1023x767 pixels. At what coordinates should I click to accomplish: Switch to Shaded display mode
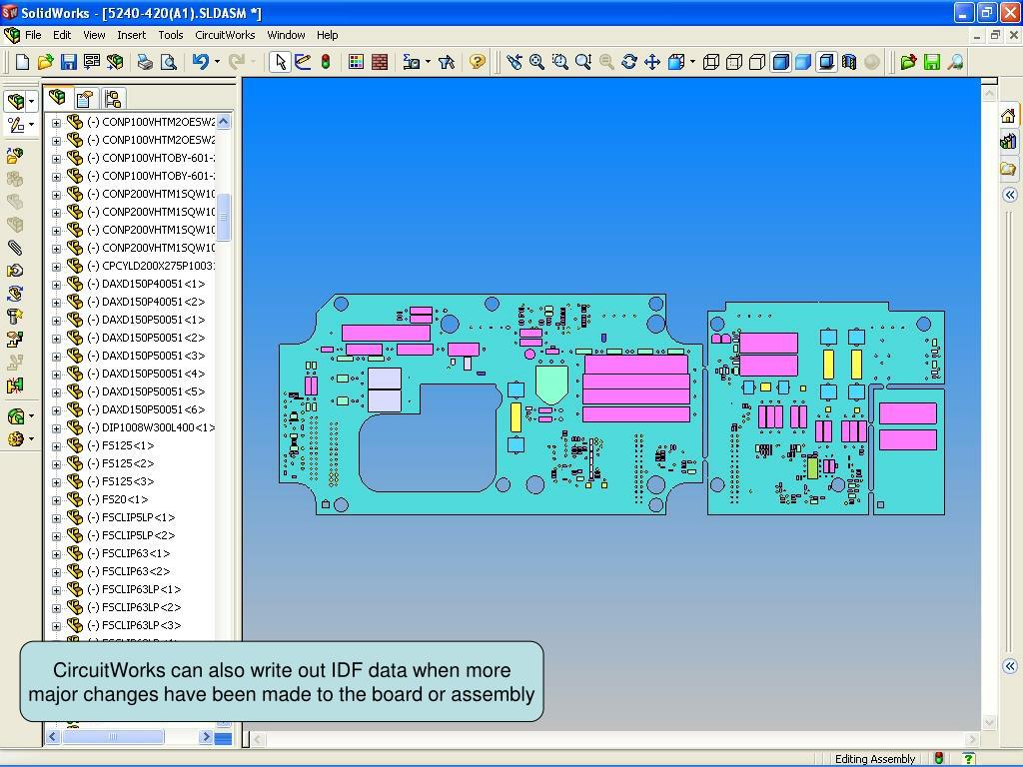803,62
